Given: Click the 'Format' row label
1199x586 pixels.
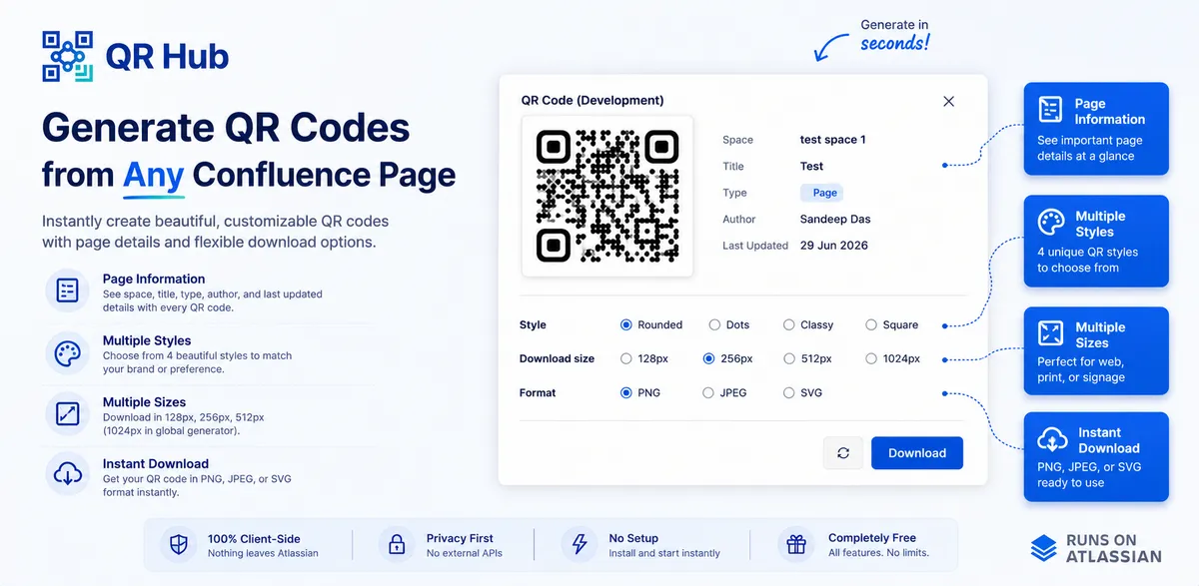Looking at the screenshot, I should (x=538, y=392).
